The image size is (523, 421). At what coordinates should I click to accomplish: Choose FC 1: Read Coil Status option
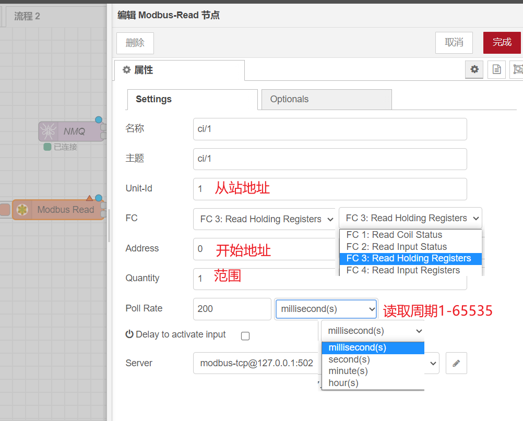coord(410,235)
